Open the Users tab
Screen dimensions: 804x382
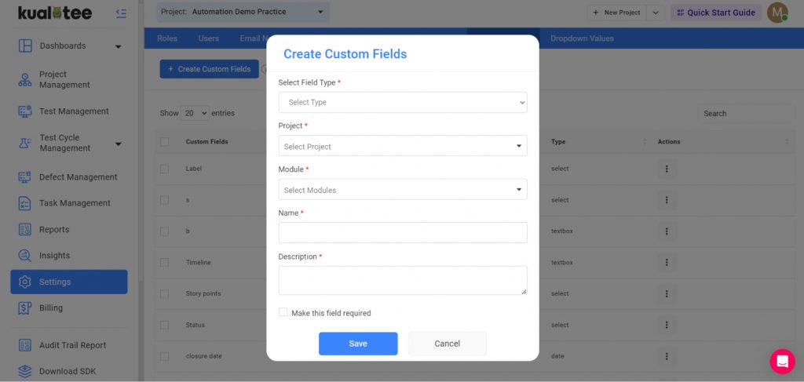pyautogui.click(x=208, y=38)
